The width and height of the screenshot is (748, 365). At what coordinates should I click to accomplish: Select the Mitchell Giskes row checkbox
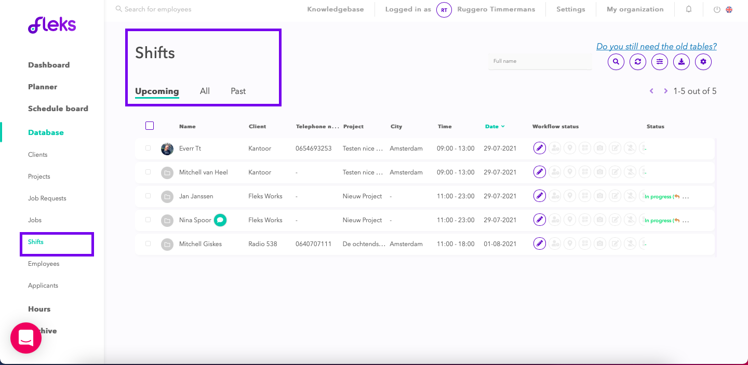tap(148, 244)
